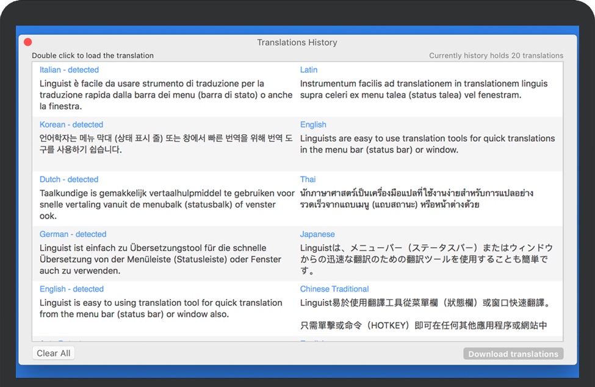The width and height of the screenshot is (595, 387).
Task: Click the 'Dutch - detected' label
Action: point(69,179)
